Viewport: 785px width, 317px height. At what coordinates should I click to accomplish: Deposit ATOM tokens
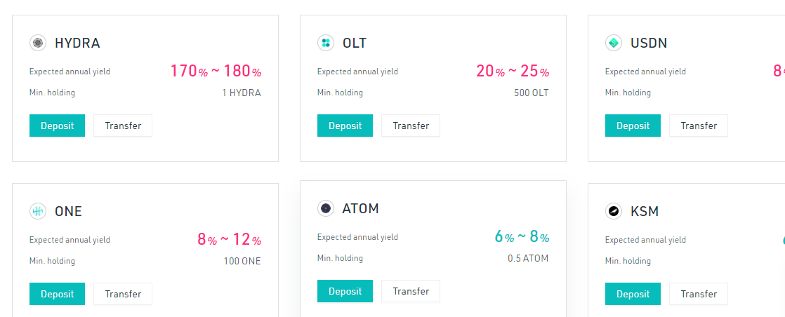[x=345, y=291]
